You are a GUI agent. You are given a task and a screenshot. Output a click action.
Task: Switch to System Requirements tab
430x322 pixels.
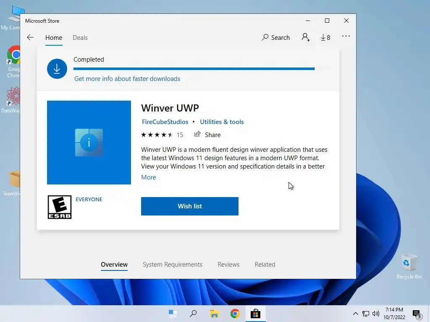pos(173,265)
